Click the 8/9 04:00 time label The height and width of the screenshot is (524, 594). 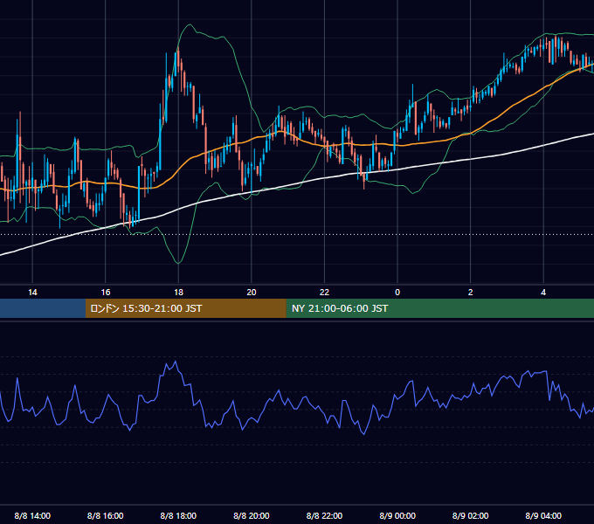pos(543,515)
